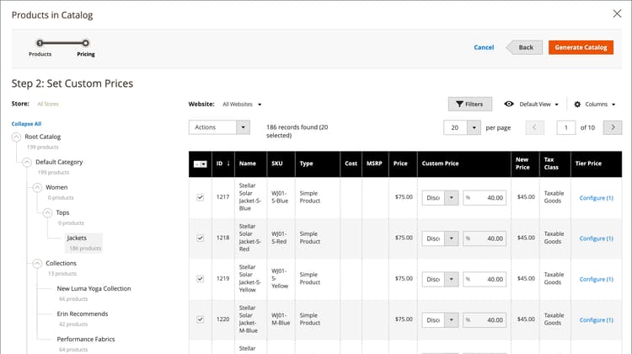Configure tier price for product 1217
Viewport: 632px width, 354px height.
[x=596, y=198]
